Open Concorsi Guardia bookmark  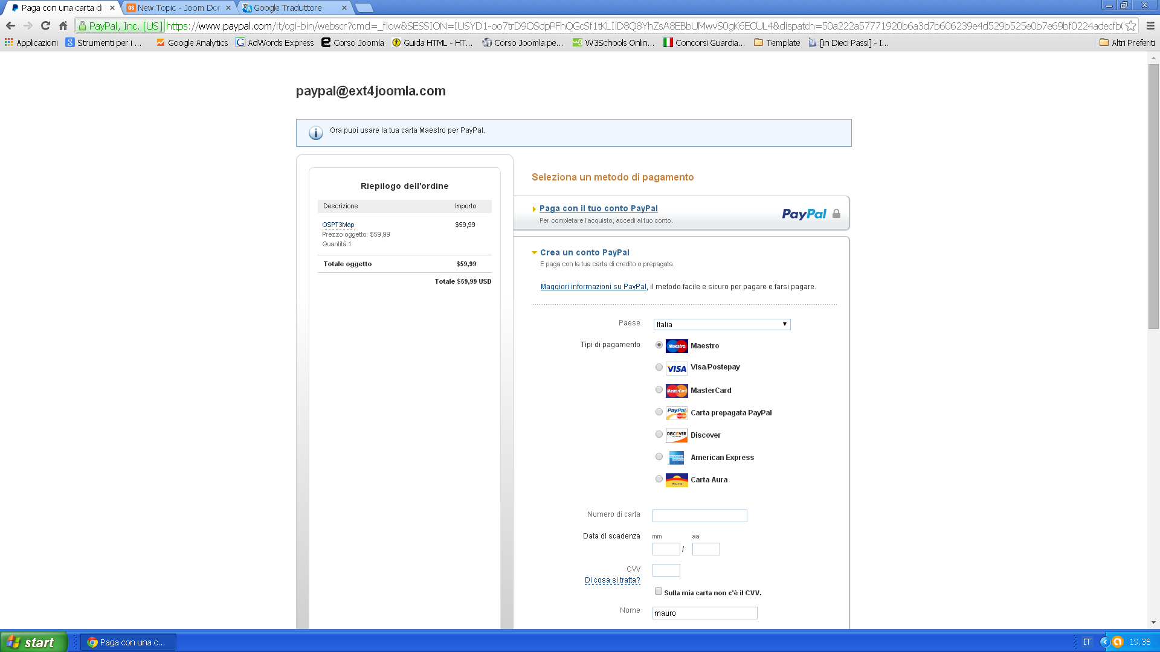(704, 43)
